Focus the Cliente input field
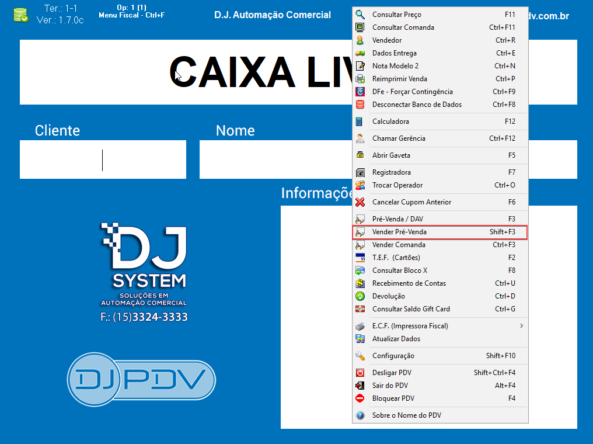This screenshot has height=444, width=593. tap(103, 159)
